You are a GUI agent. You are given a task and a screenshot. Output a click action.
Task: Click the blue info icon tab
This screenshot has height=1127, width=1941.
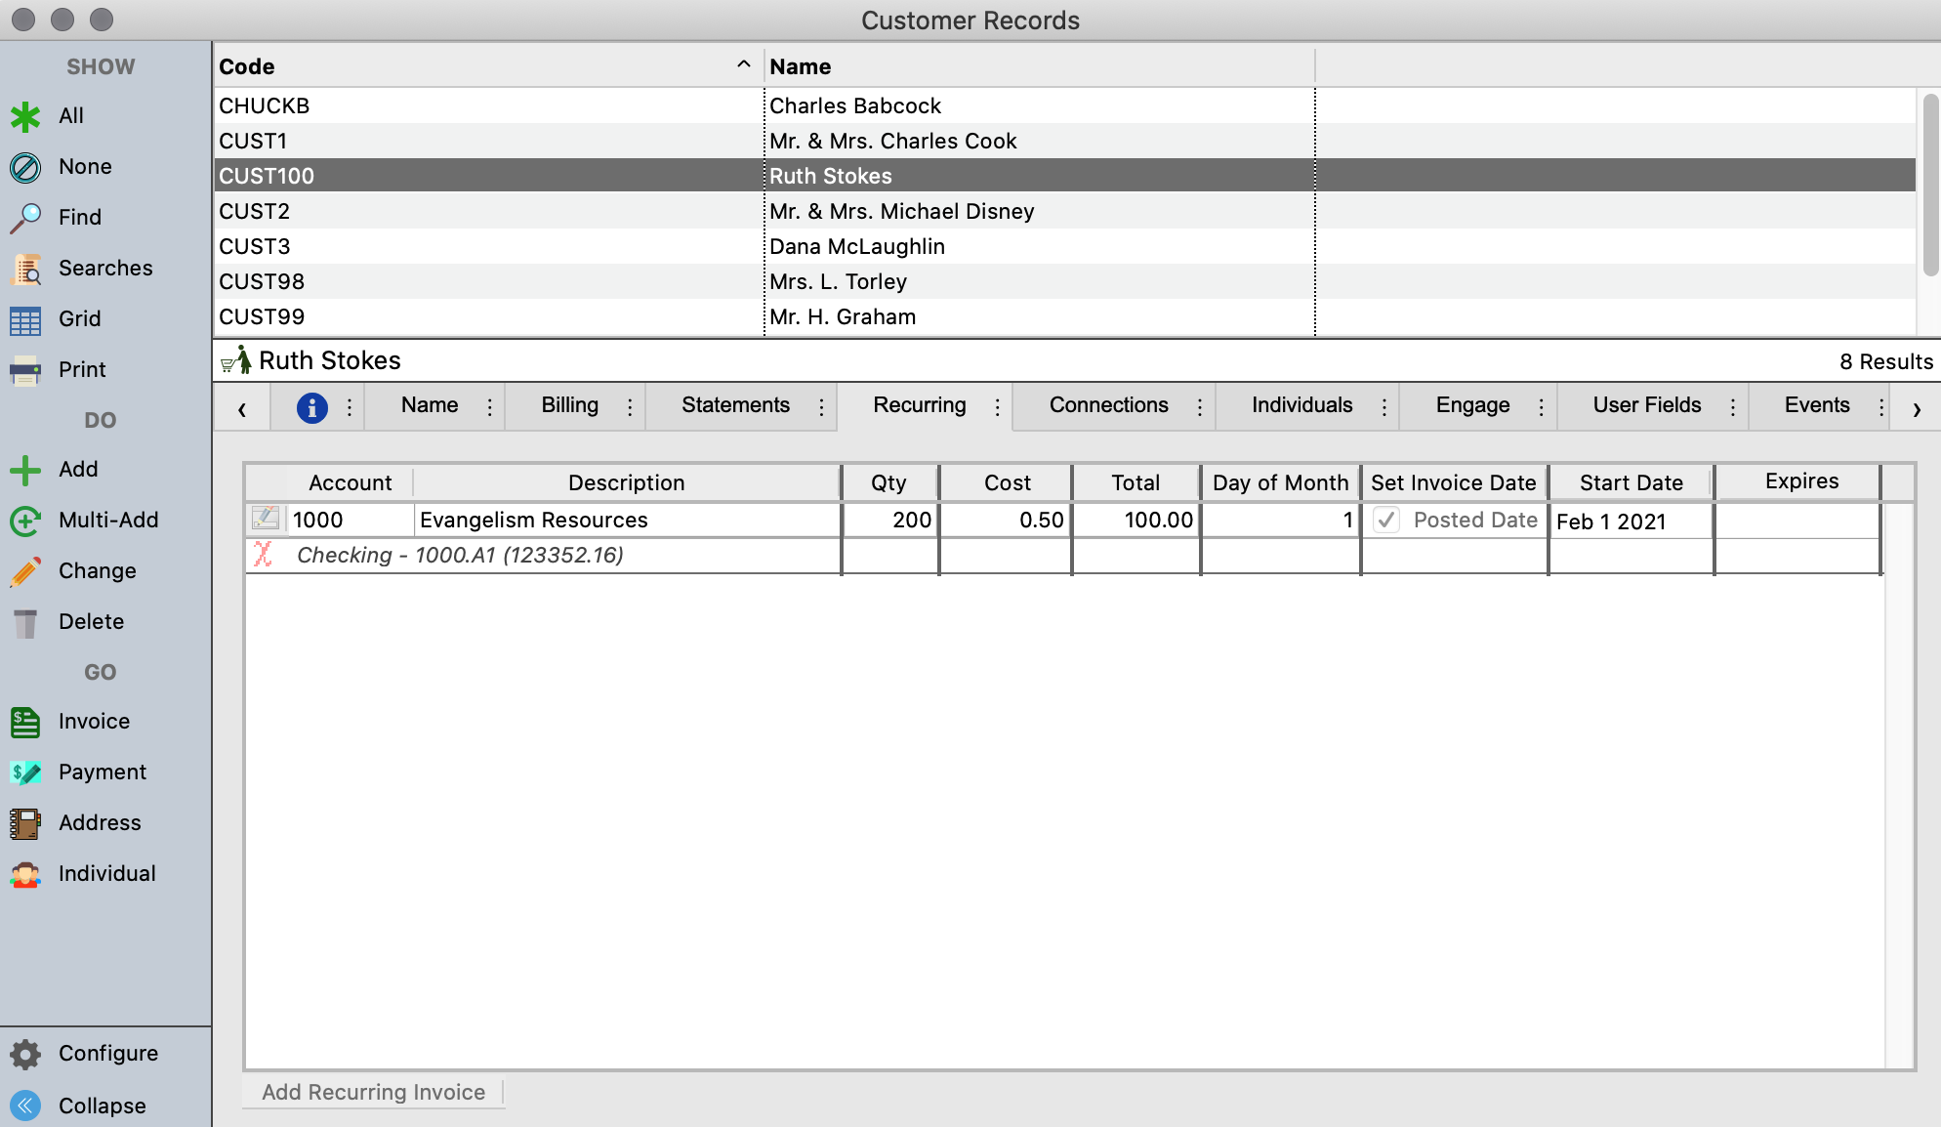[311, 407]
